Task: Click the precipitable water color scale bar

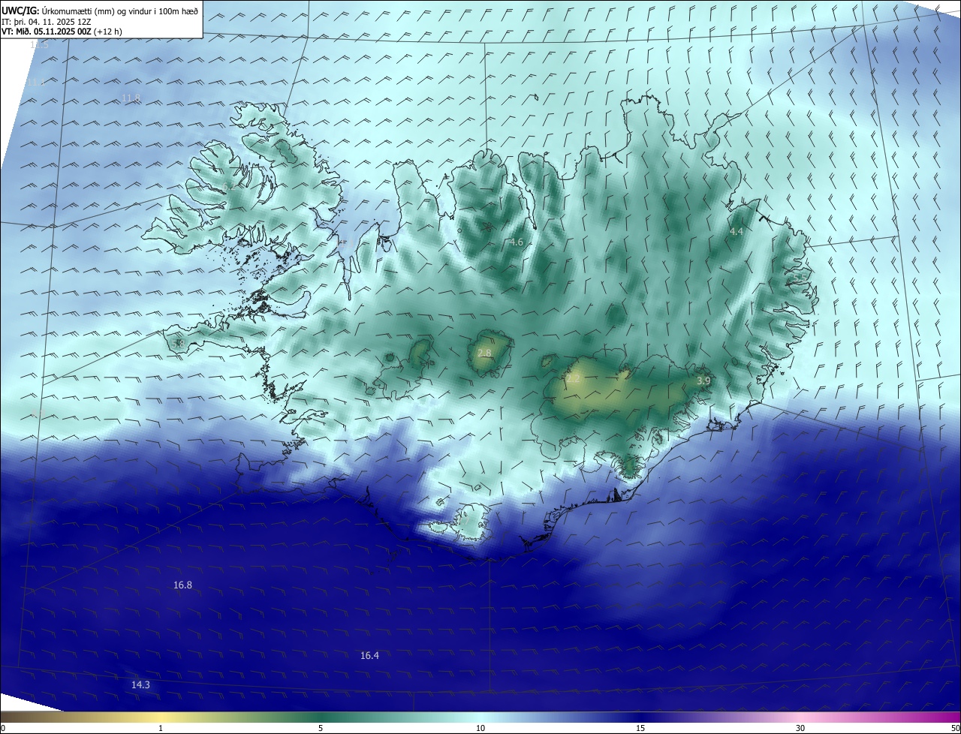Action: [480, 717]
